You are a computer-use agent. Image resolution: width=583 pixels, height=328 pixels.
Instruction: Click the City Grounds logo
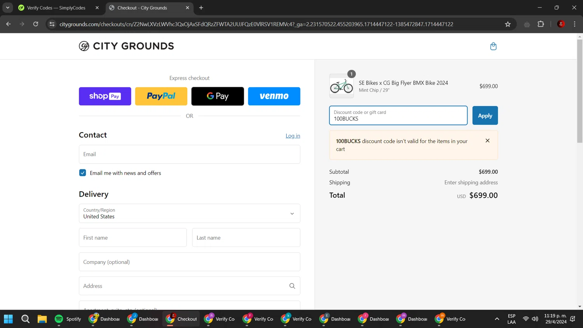(126, 46)
